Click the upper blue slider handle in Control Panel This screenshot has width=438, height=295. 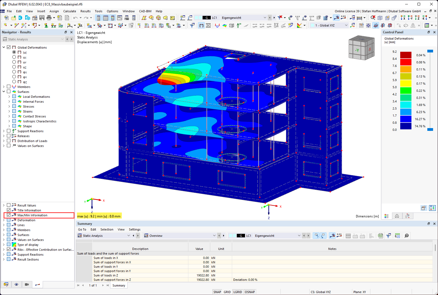tap(430, 51)
